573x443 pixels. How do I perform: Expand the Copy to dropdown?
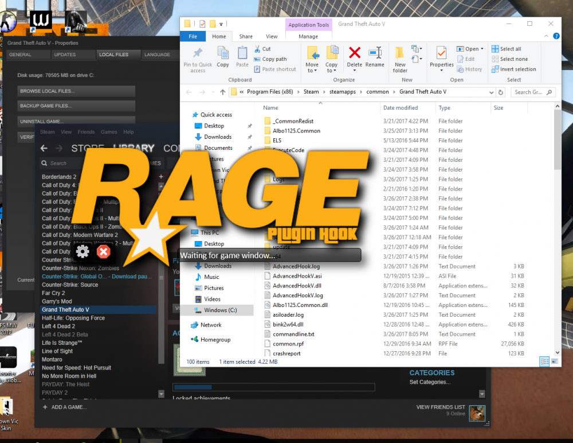[x=332, y=71]
